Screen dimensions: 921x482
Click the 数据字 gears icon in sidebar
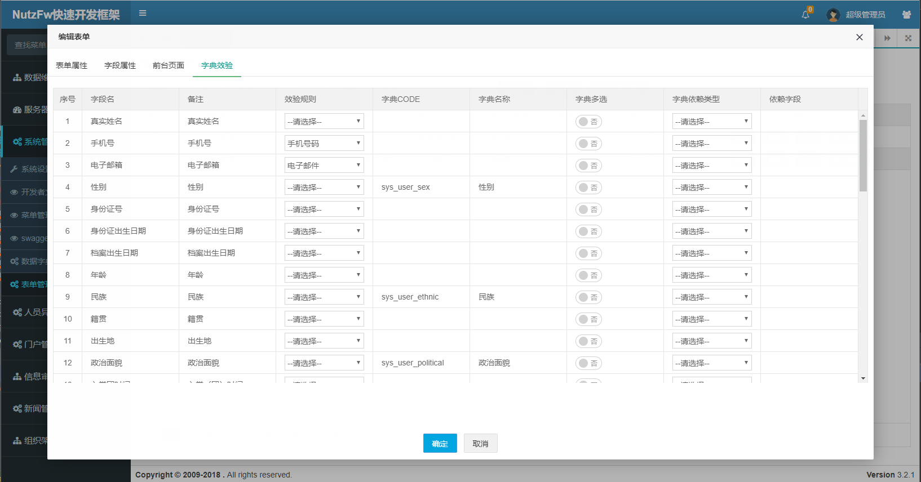14,261
